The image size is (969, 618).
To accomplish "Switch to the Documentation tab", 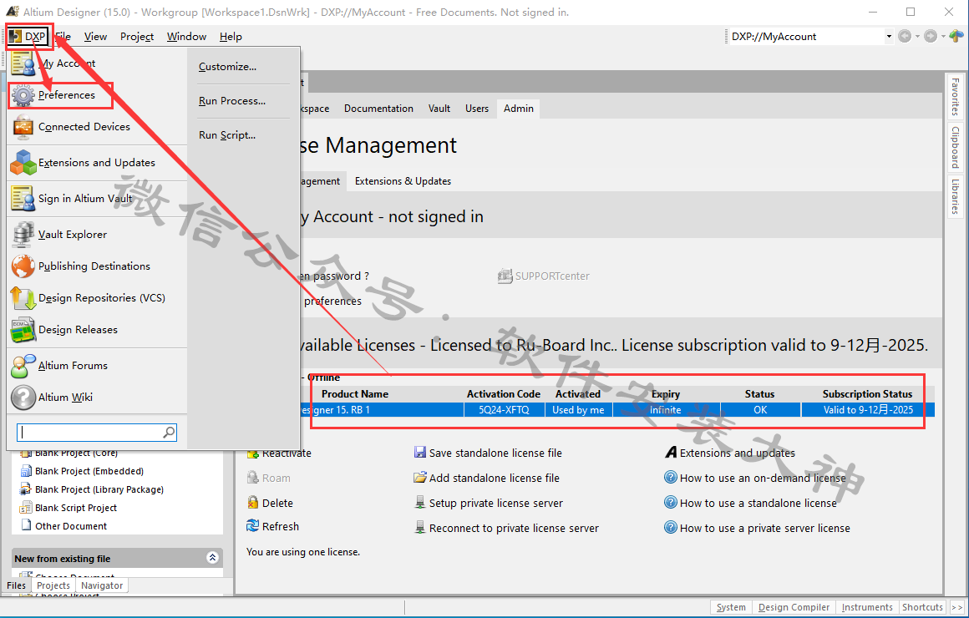I will pyautogui.click(x=378, y=109).
